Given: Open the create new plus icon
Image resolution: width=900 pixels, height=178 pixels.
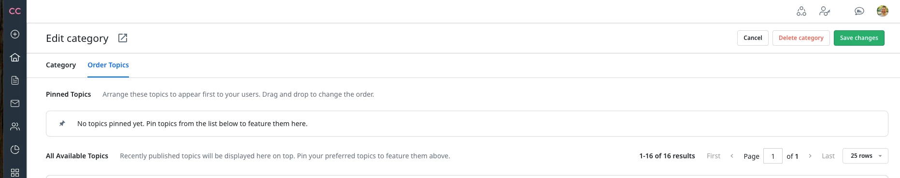Looking at the screenshot, I should coord(15,34).
